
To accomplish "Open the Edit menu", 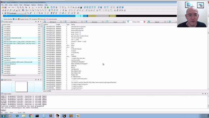I will [x=6, y=5].
